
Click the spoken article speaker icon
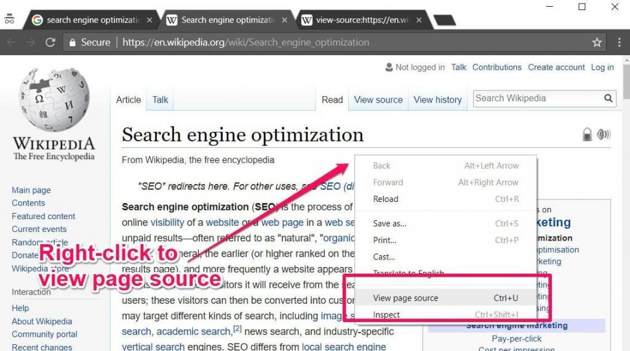pyautogui.click(x=604, y=134)
